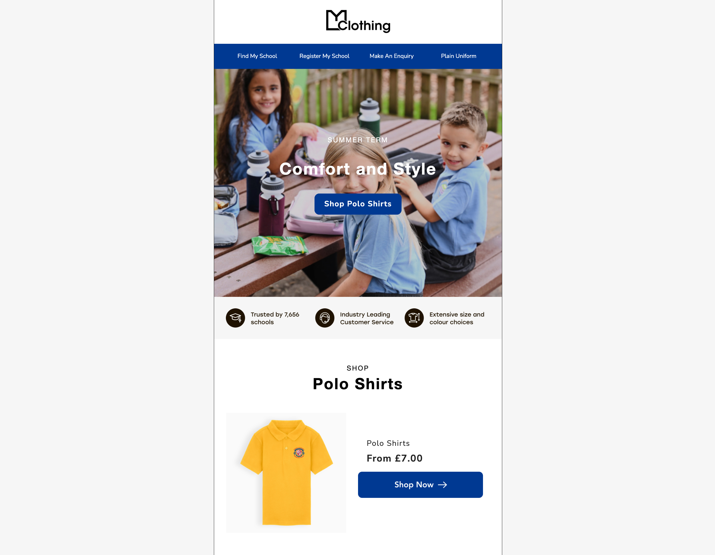
Task: Click 'From £7.00' pricing text link
Action: (395, 458)
